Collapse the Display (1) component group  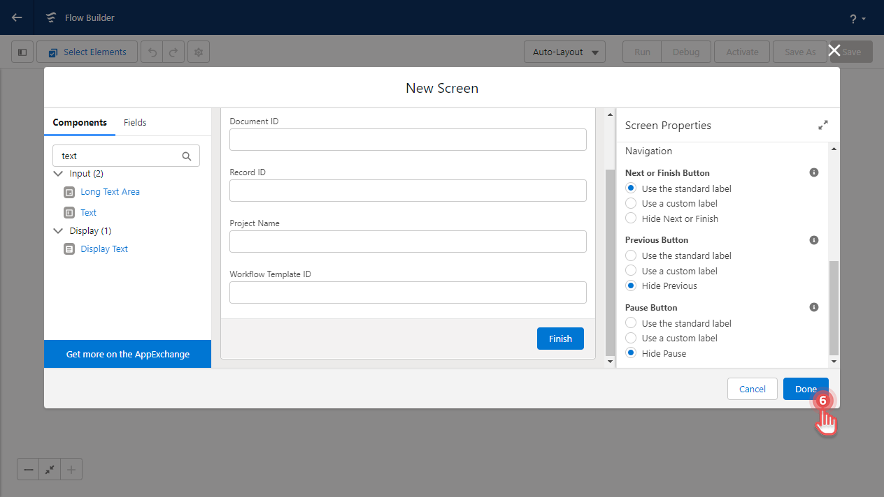point(58,230)
